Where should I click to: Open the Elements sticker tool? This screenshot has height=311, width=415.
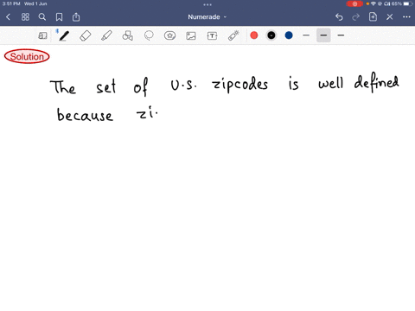(x=169, y=35)
